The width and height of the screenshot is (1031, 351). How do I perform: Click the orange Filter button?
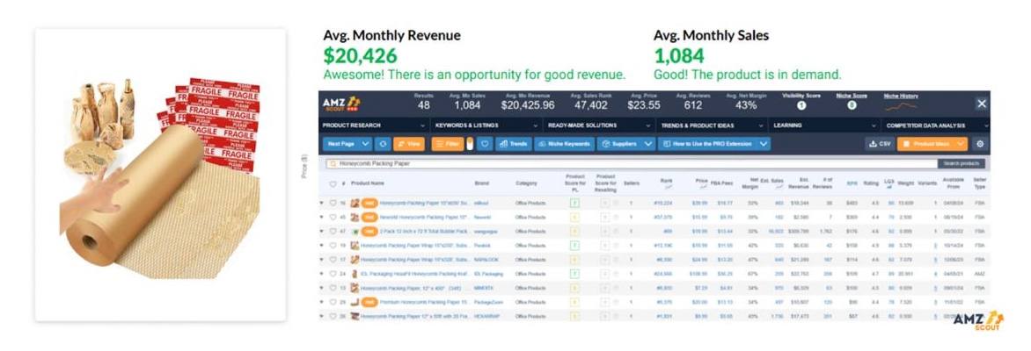pyautogui.click(x=447, y=144)
